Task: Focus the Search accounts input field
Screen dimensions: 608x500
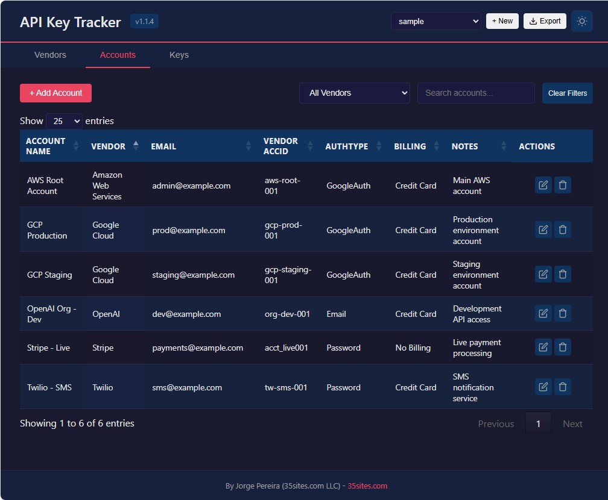Action: (x=476, y=93)
